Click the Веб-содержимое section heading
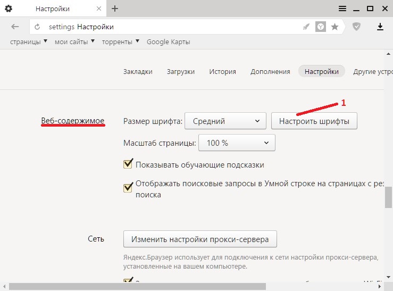This screenshot has width=393, height=291. pos(73,121)
